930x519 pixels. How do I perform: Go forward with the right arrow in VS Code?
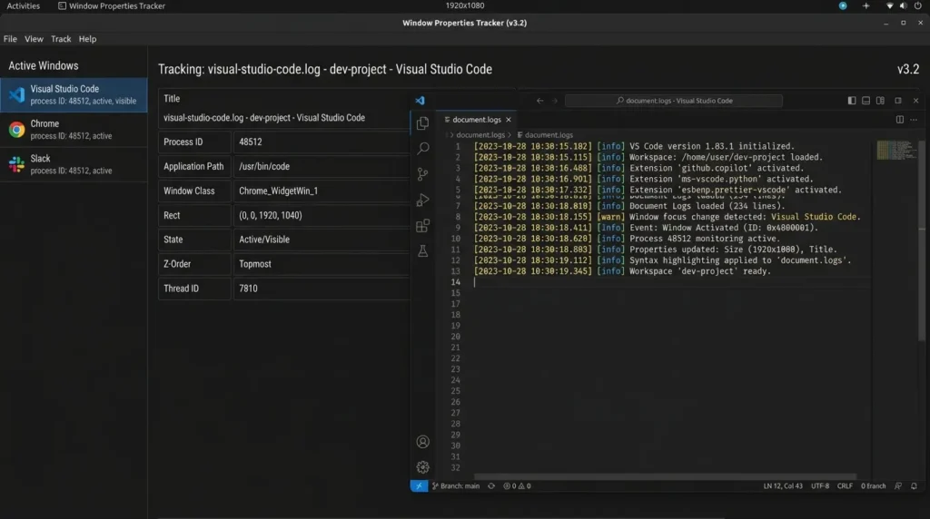(x=555, y=101)
